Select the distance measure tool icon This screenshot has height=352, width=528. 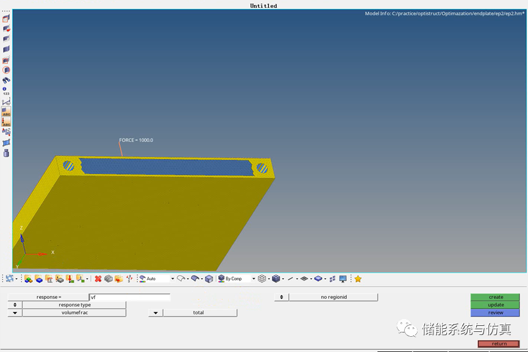pyautogui.click(x=6, y=101)
